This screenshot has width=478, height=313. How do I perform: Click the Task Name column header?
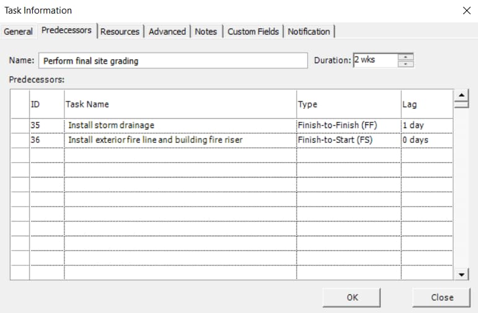click(180, 104)
